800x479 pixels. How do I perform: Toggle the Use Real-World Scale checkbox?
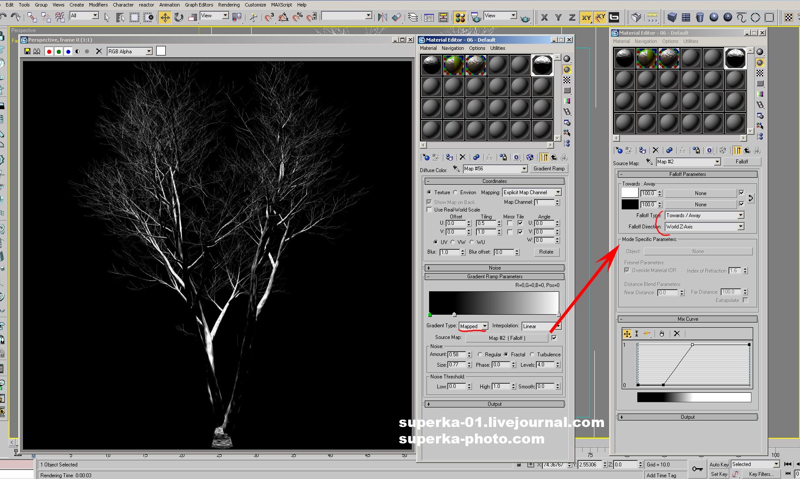click(x=430, y=210)
